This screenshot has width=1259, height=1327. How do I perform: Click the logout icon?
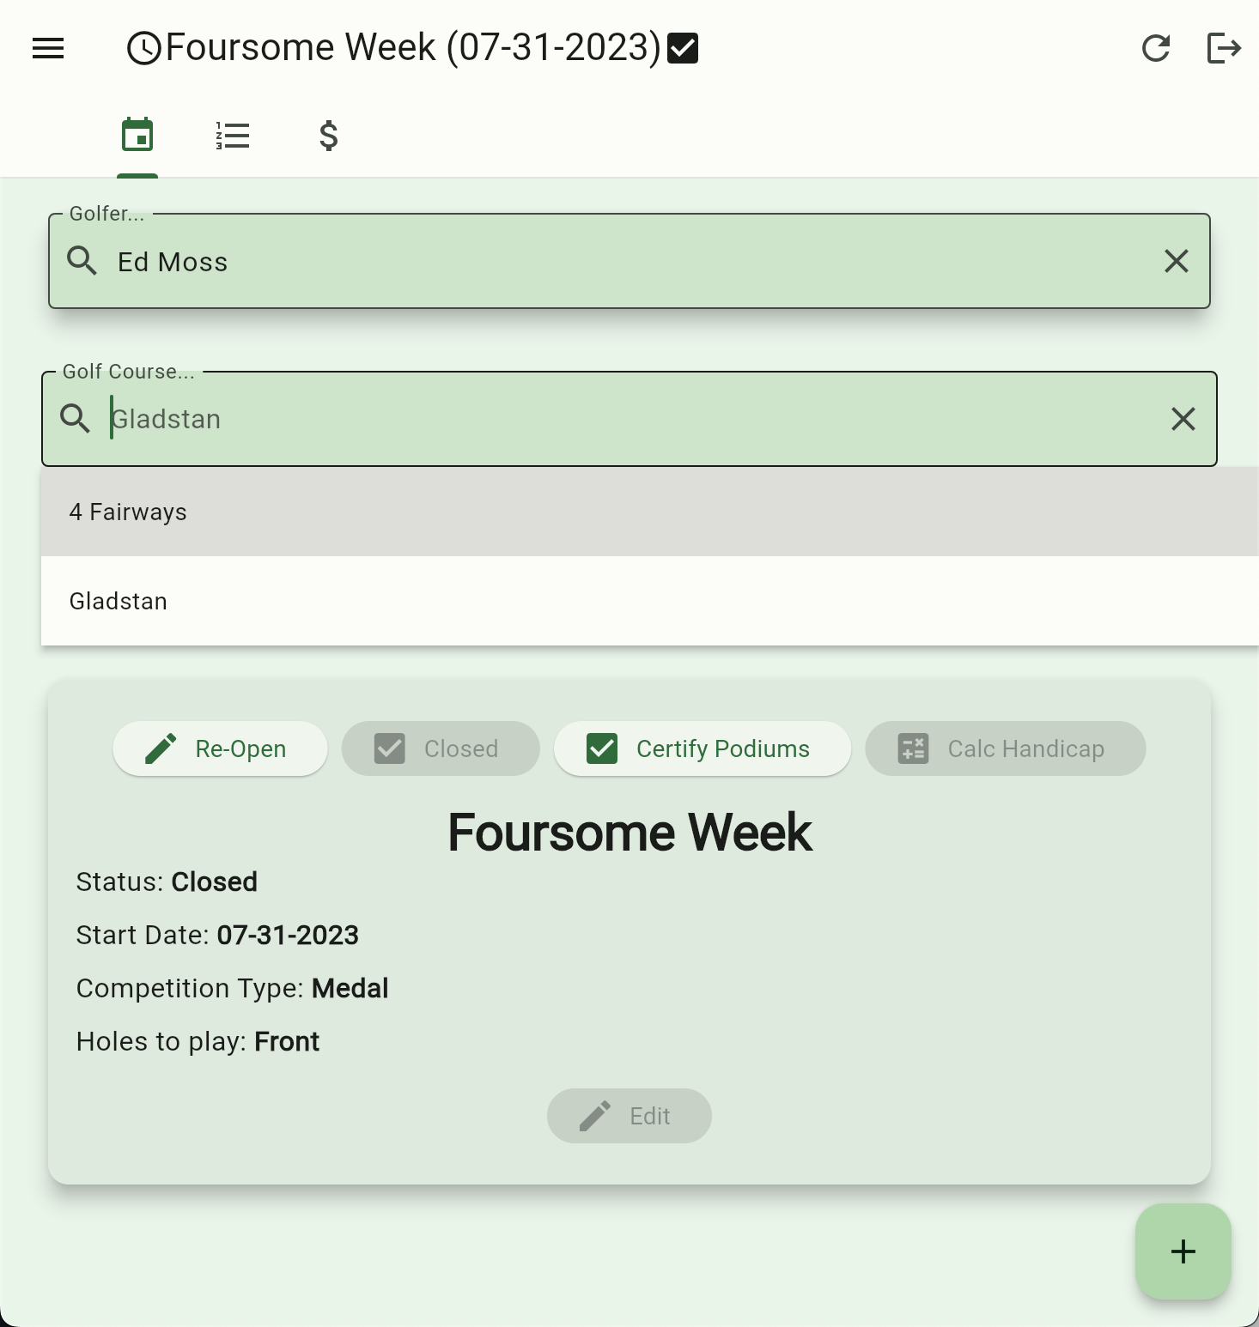[1223, 48]
